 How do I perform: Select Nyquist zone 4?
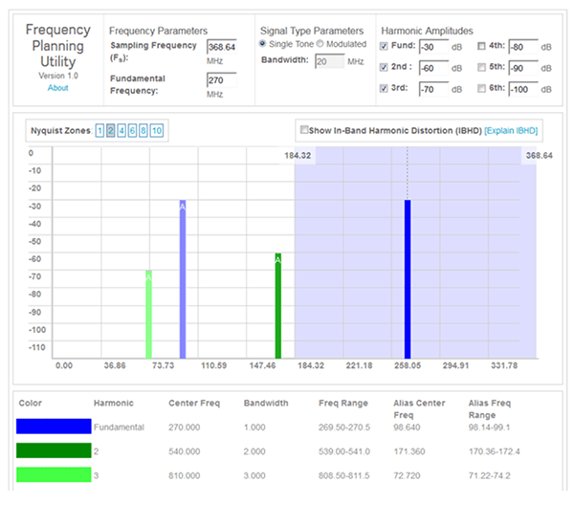121,130
